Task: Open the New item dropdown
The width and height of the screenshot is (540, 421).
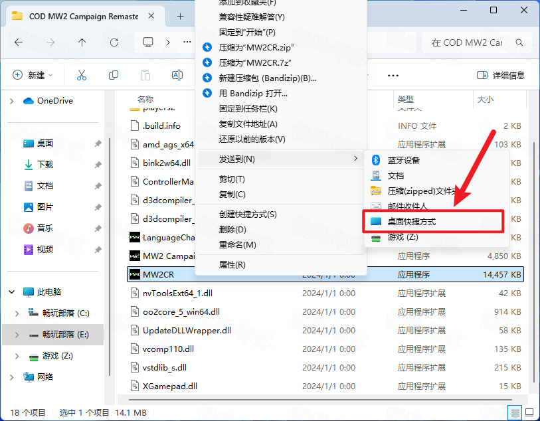Action: coord(33,75)
